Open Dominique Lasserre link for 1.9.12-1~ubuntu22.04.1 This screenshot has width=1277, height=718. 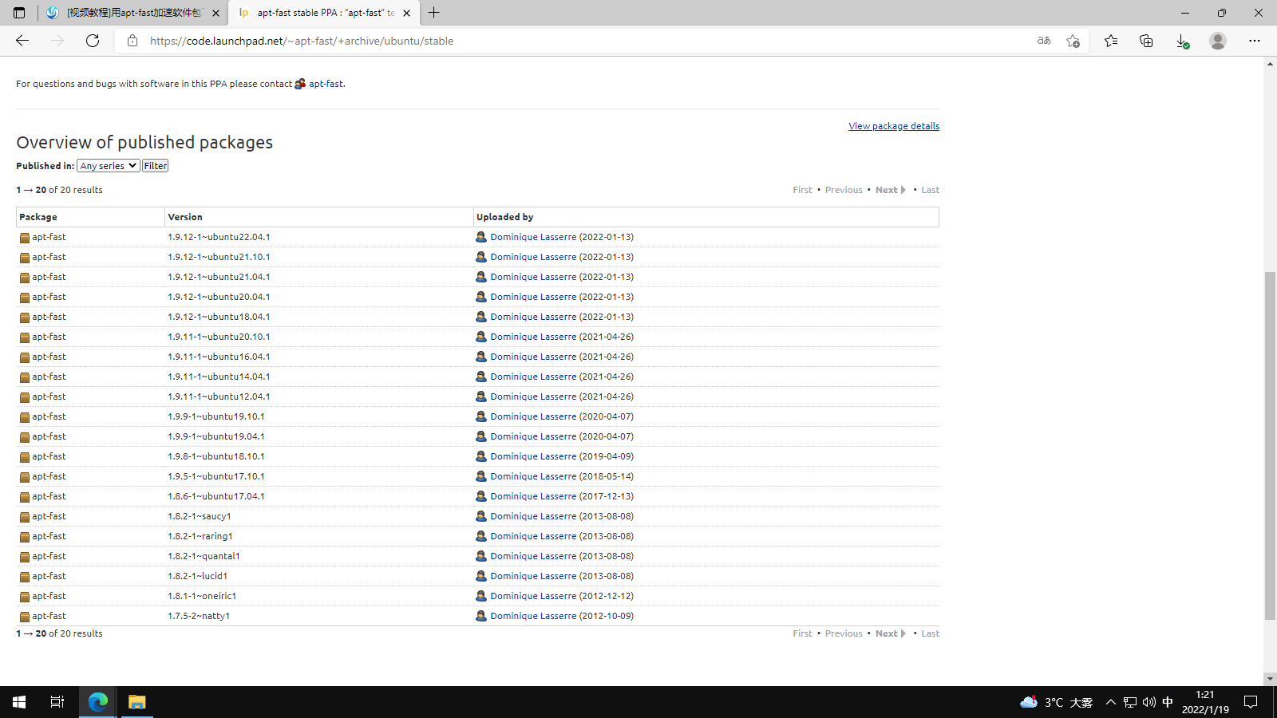(x=533, y=237)
